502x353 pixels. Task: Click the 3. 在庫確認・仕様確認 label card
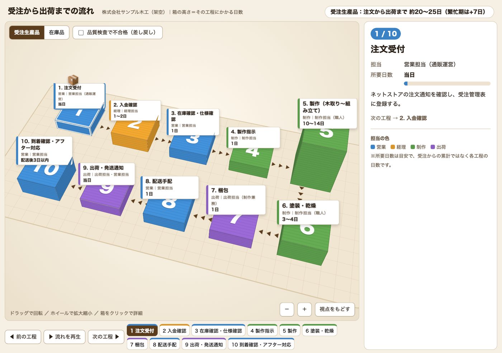pos(193,122)
